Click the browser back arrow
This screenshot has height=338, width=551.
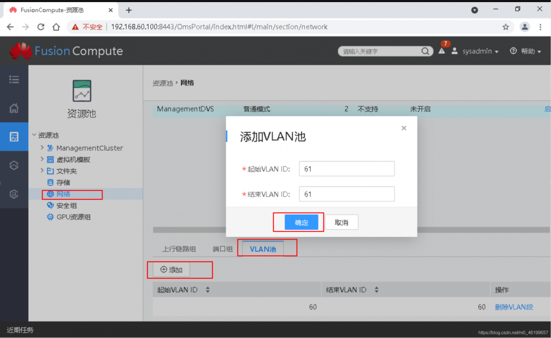[x=10, y=27]
